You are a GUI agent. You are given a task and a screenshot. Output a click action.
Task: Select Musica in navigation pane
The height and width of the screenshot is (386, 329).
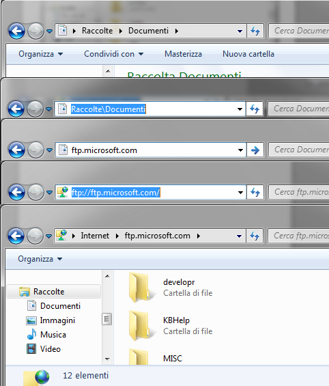[x=53, y=335]
